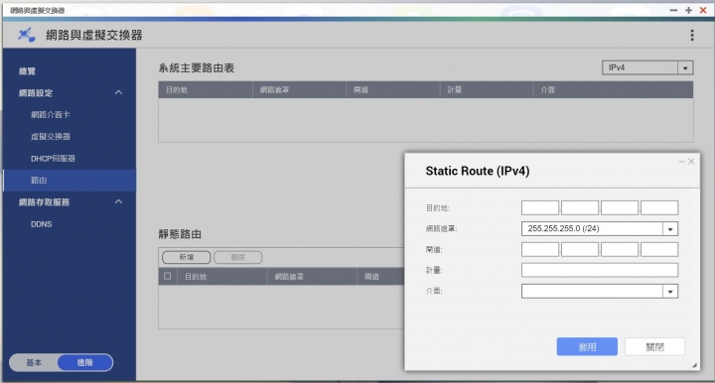Click second octet of 目的地 field
The height and width of the screenshot is (383, 715).
[x=580, y=207]
